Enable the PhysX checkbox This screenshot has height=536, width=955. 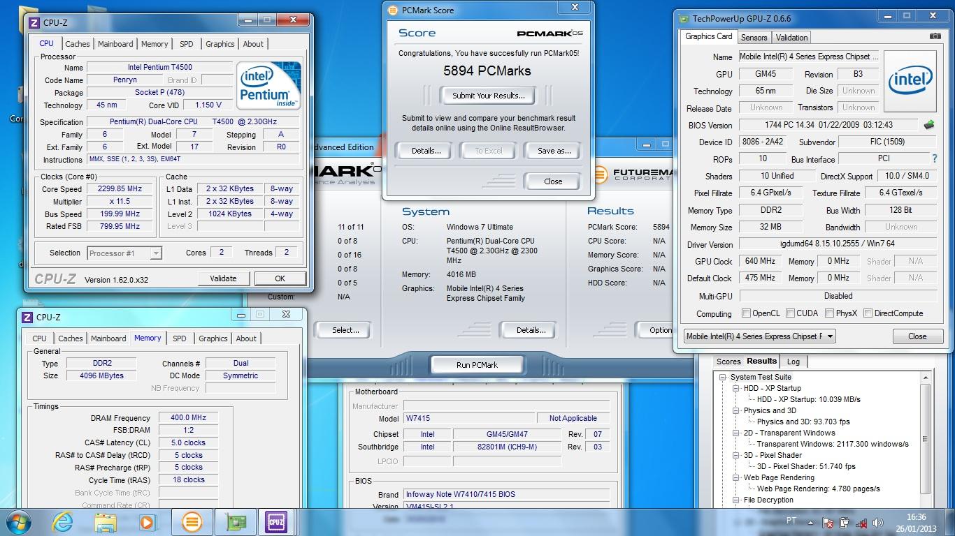[x=829, y=313]
